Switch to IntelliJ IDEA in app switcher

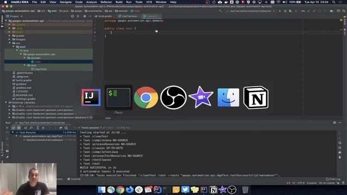[x=91, y=97]
